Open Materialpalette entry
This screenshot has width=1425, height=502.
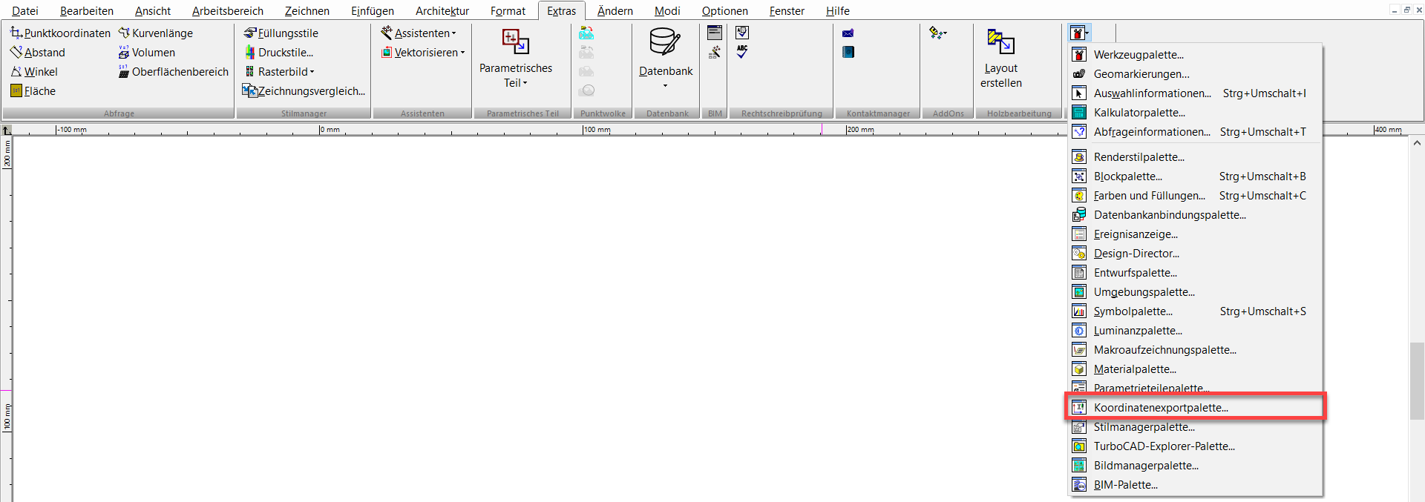(1195, 369)
